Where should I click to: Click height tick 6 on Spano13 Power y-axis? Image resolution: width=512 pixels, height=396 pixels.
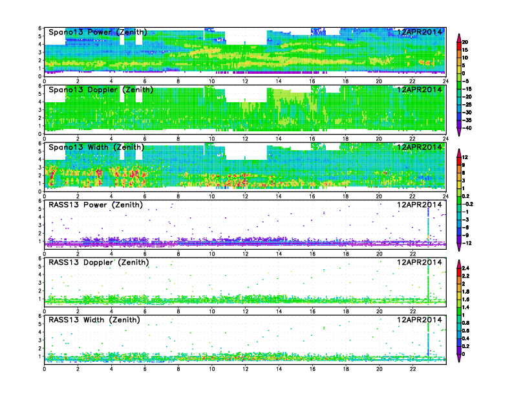click(x=40, y=28)
